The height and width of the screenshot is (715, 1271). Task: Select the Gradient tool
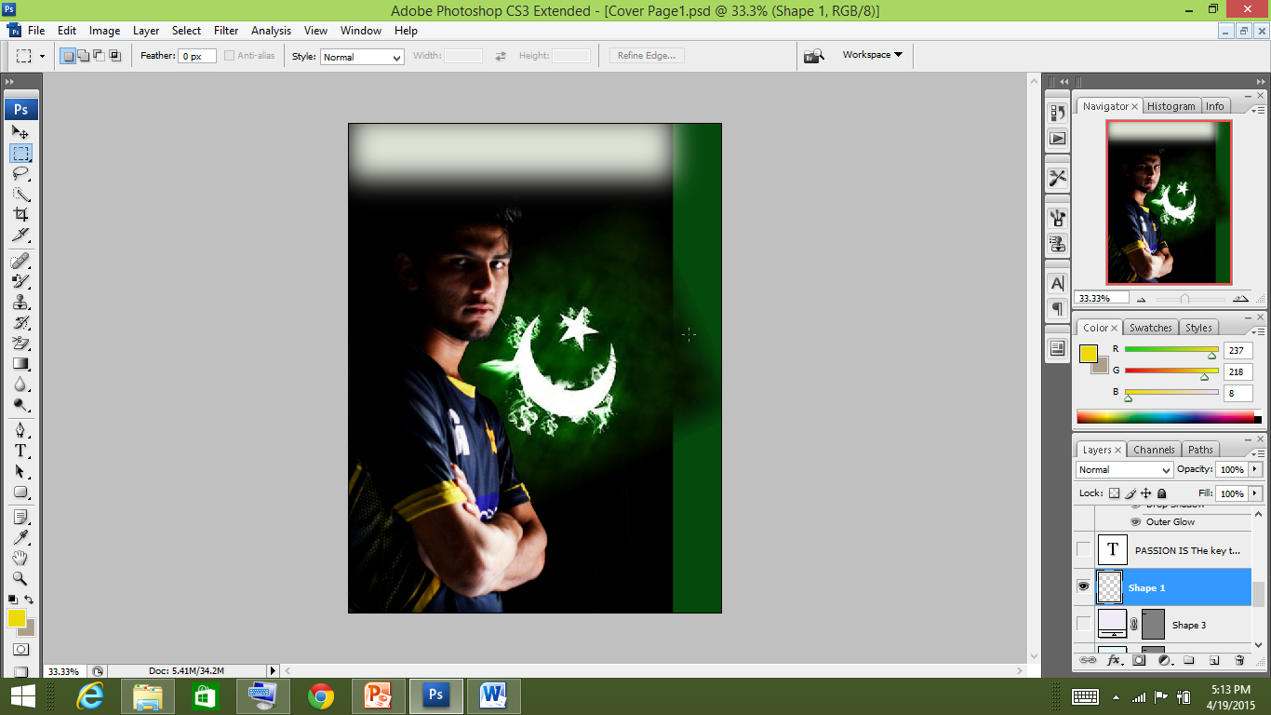pos(20,363)
